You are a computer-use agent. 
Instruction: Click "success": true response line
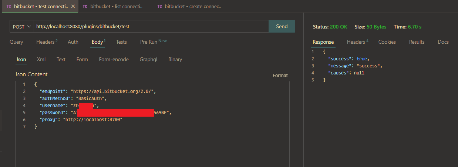pyautogui.click(x=349, y=59)
